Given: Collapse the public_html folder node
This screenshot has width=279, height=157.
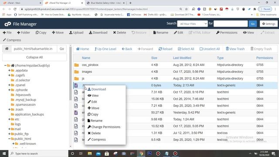Looking at the screenshot, I should coord(9,139).
